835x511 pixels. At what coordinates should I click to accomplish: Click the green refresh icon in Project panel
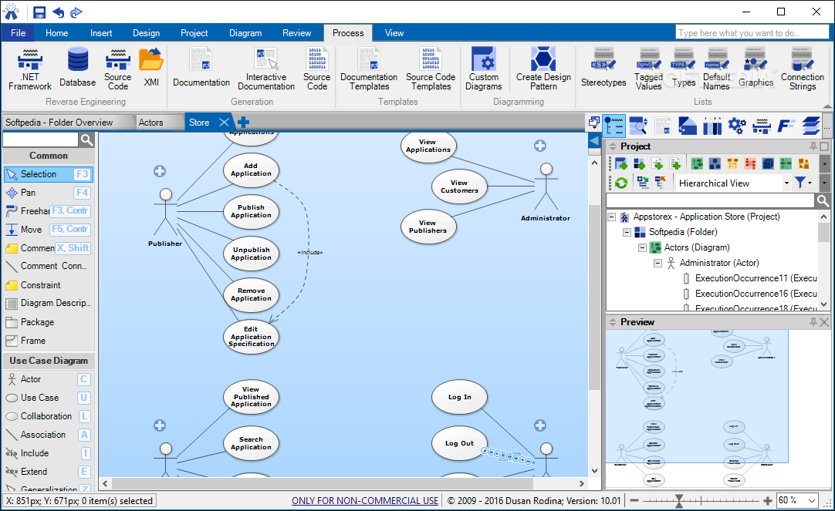pos(621,183)
